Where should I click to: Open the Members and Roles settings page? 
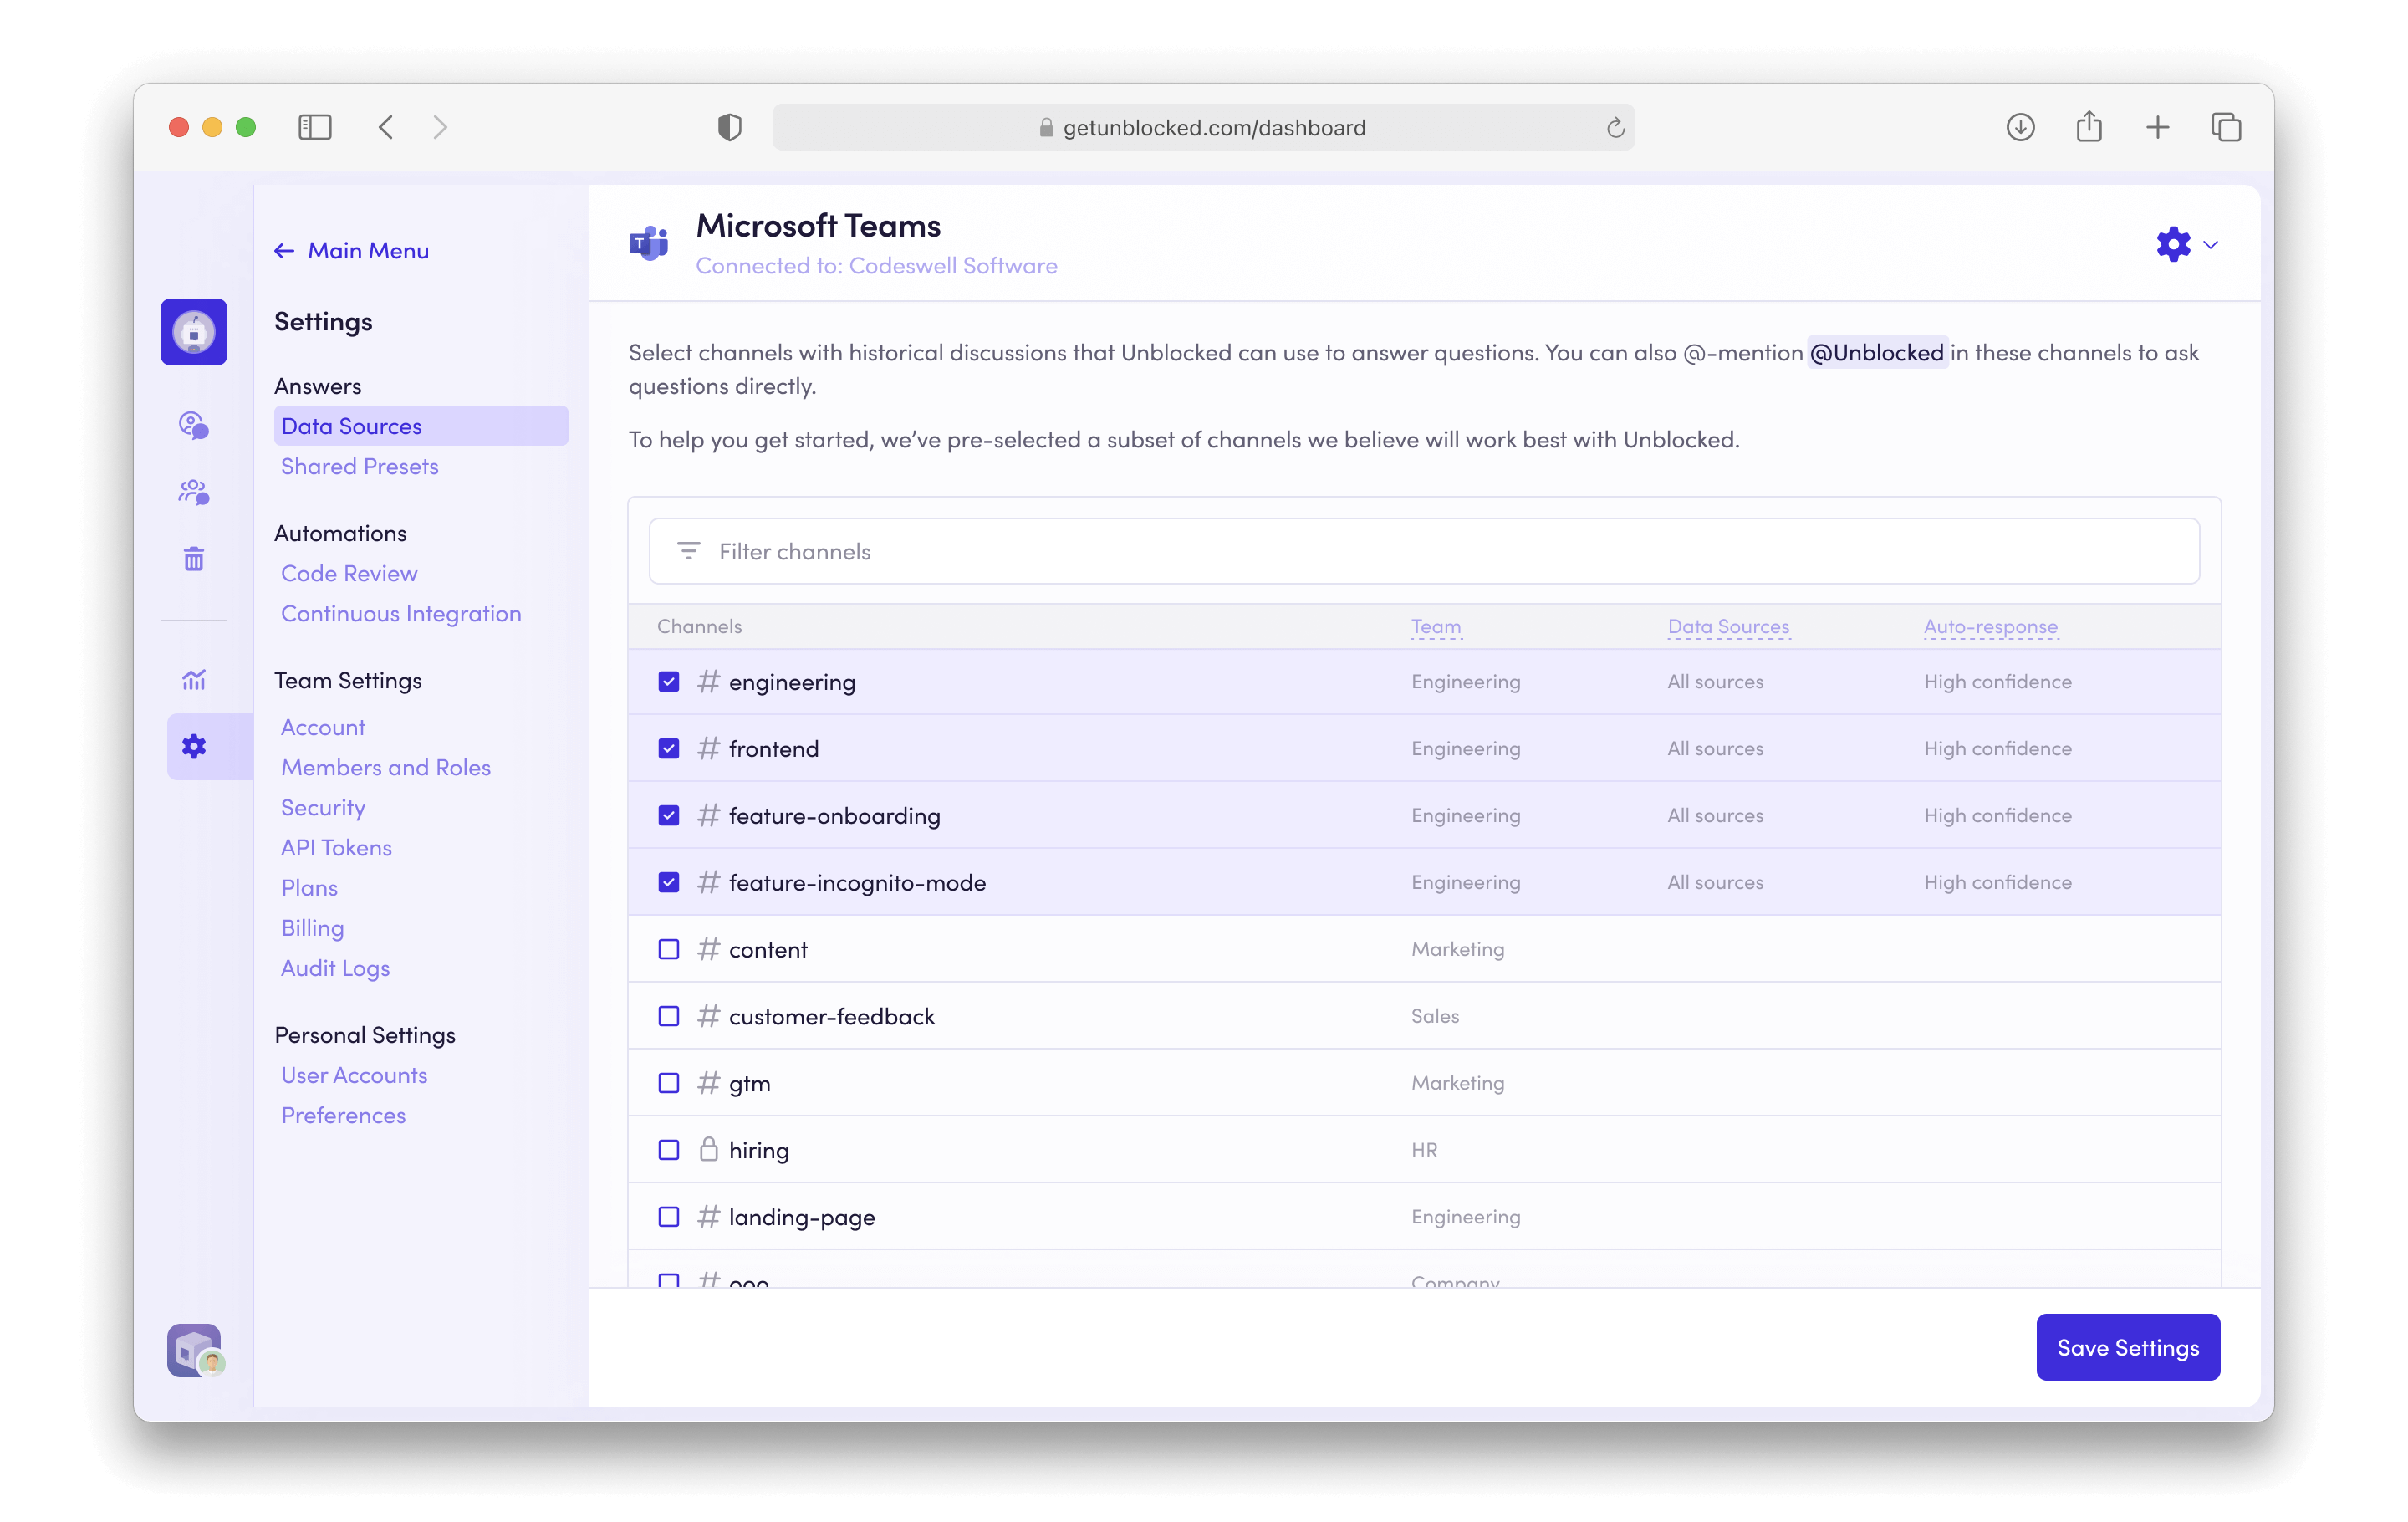tap(386, 768)
